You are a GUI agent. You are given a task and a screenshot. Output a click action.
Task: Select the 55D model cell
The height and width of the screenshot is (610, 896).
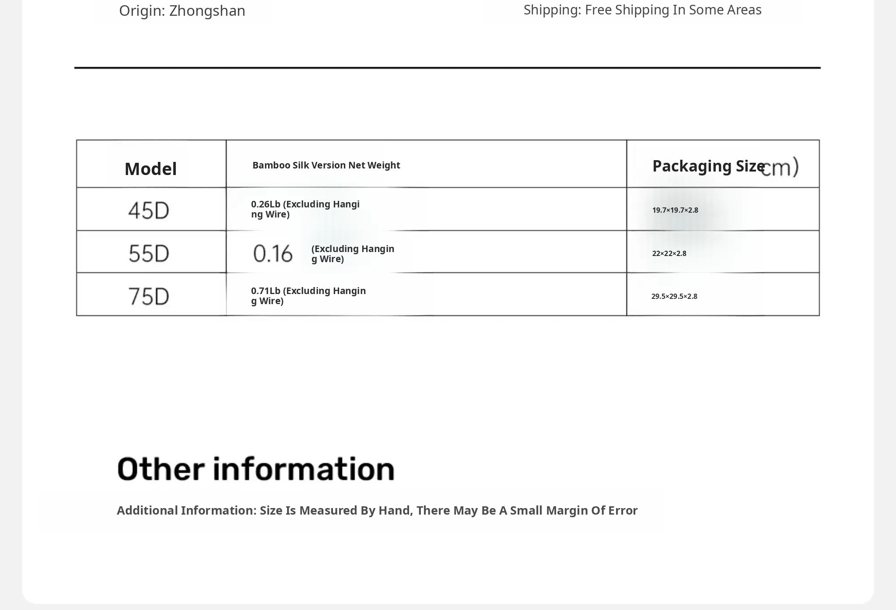[149, 253]
